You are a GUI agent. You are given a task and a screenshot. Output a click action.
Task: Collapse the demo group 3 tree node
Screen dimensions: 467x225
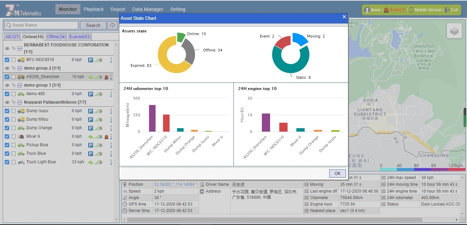pos(20,85)
